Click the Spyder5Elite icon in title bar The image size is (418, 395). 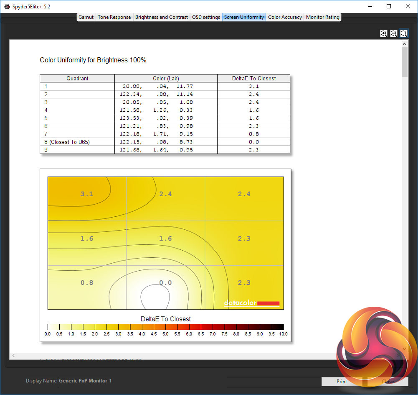click(7, 6)
